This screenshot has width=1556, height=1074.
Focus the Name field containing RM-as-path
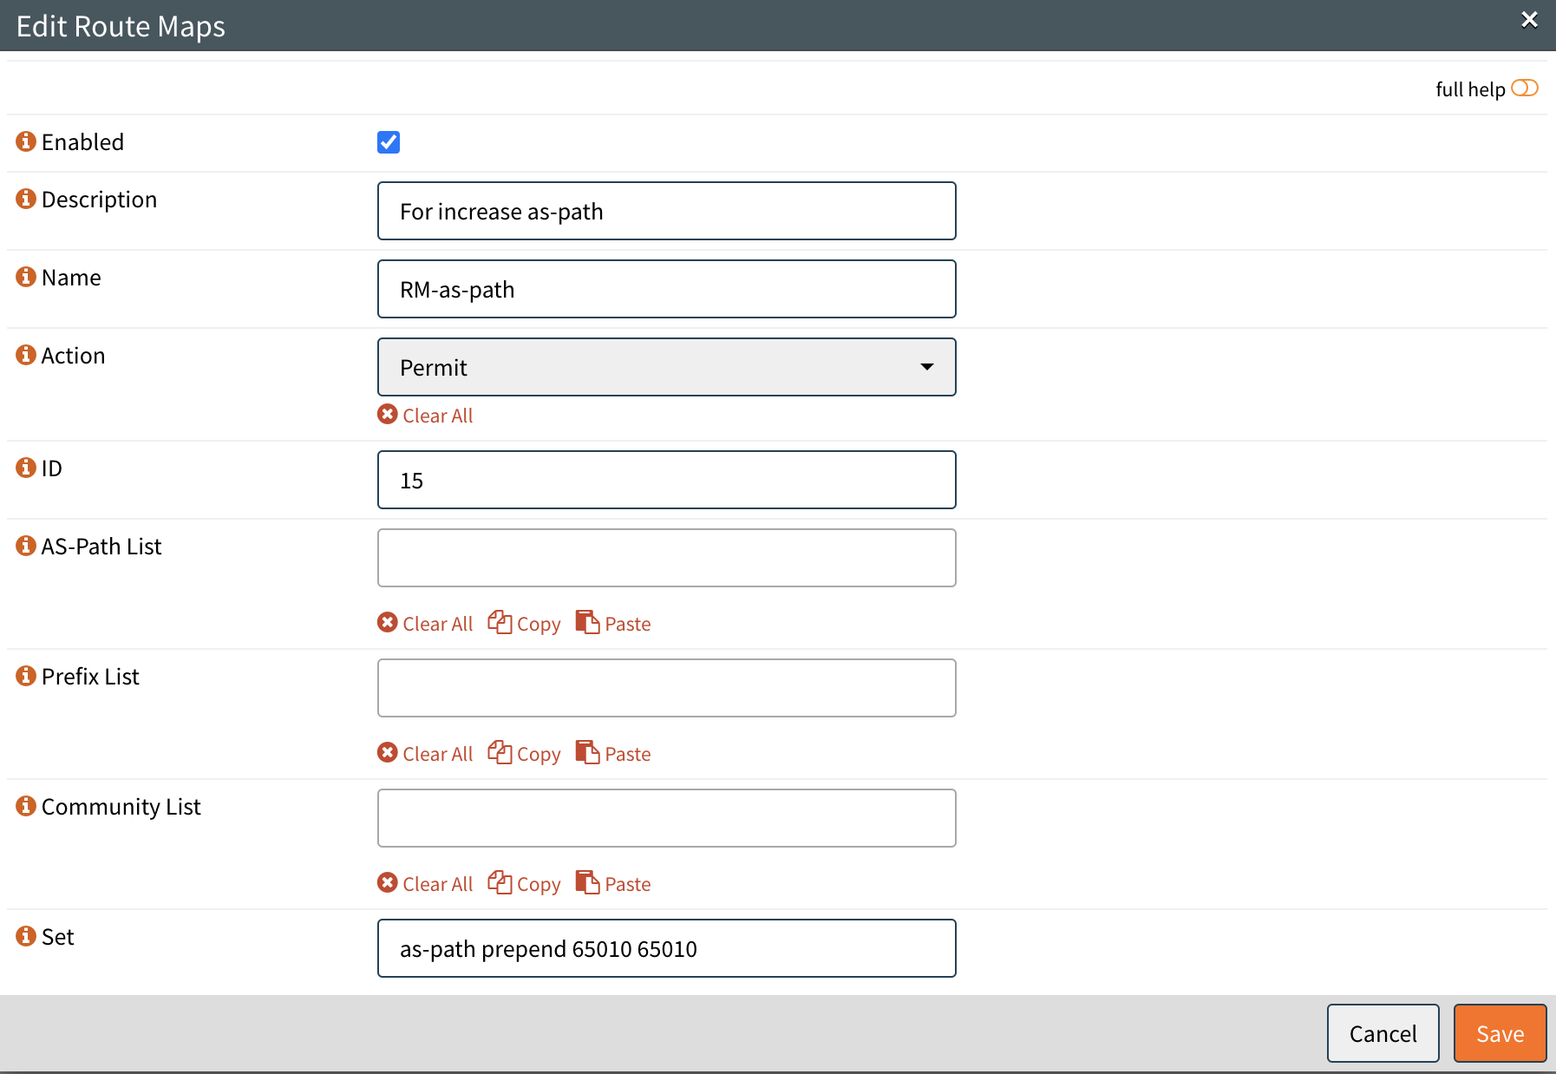click(x=667, y=289)
